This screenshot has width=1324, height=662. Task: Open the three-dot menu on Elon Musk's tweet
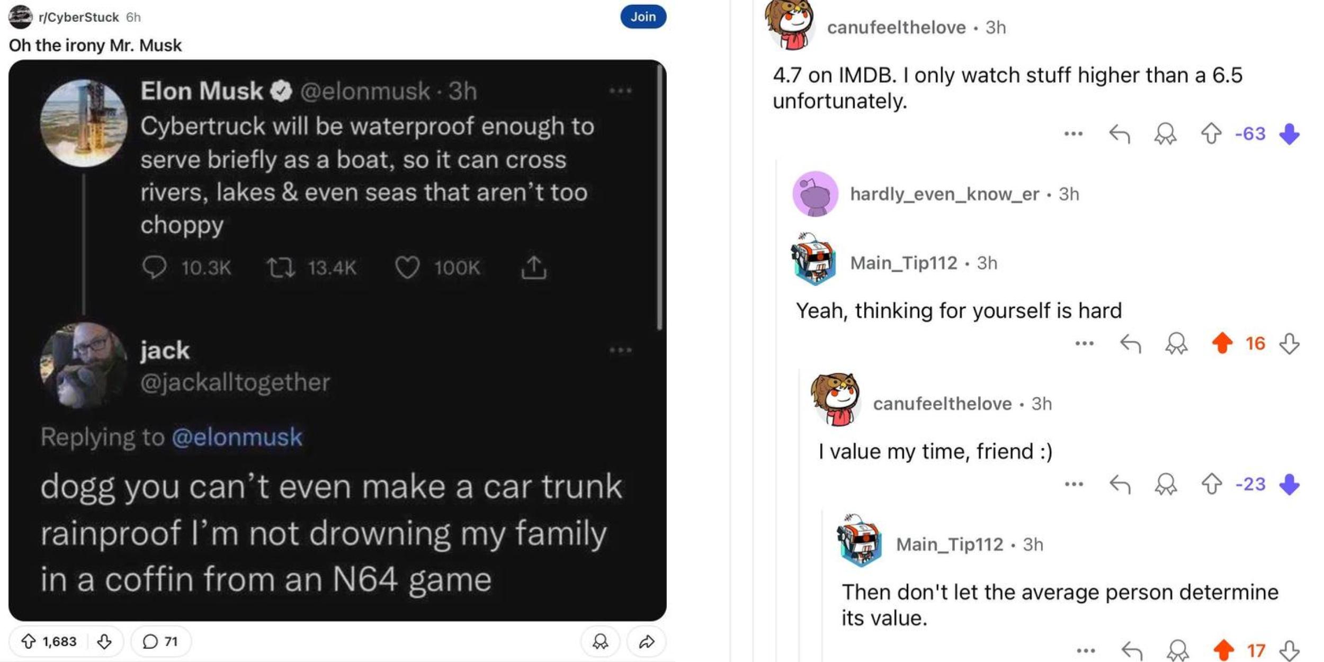620,91
